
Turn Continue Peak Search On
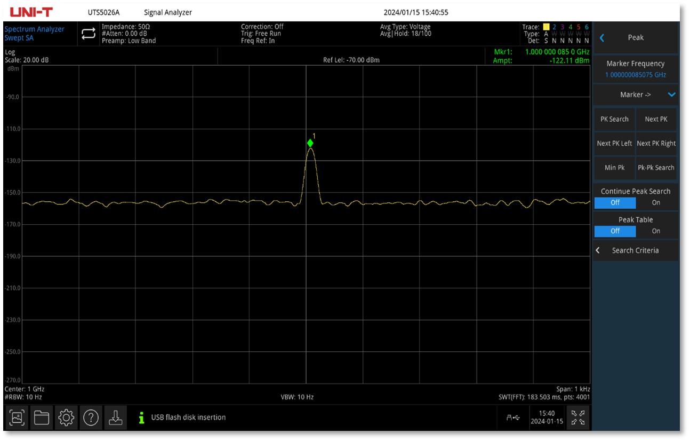[x=656, y=203]
